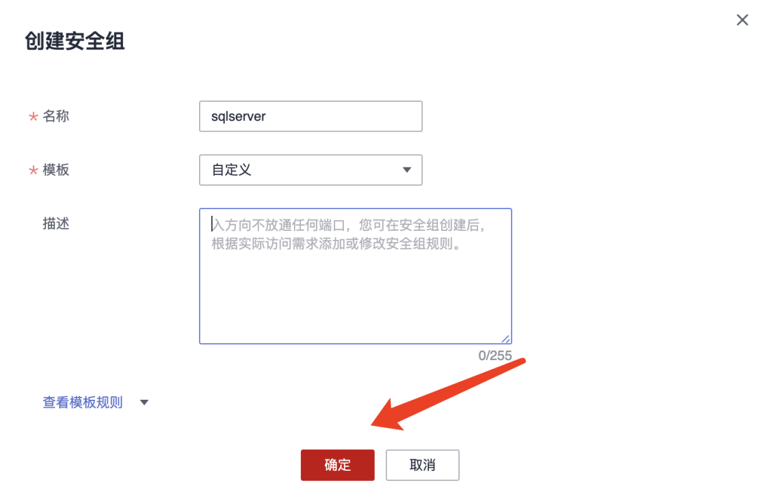Focus the name field containing sqlserver
The height and width of the screenshot is (492, 766).
311,116
